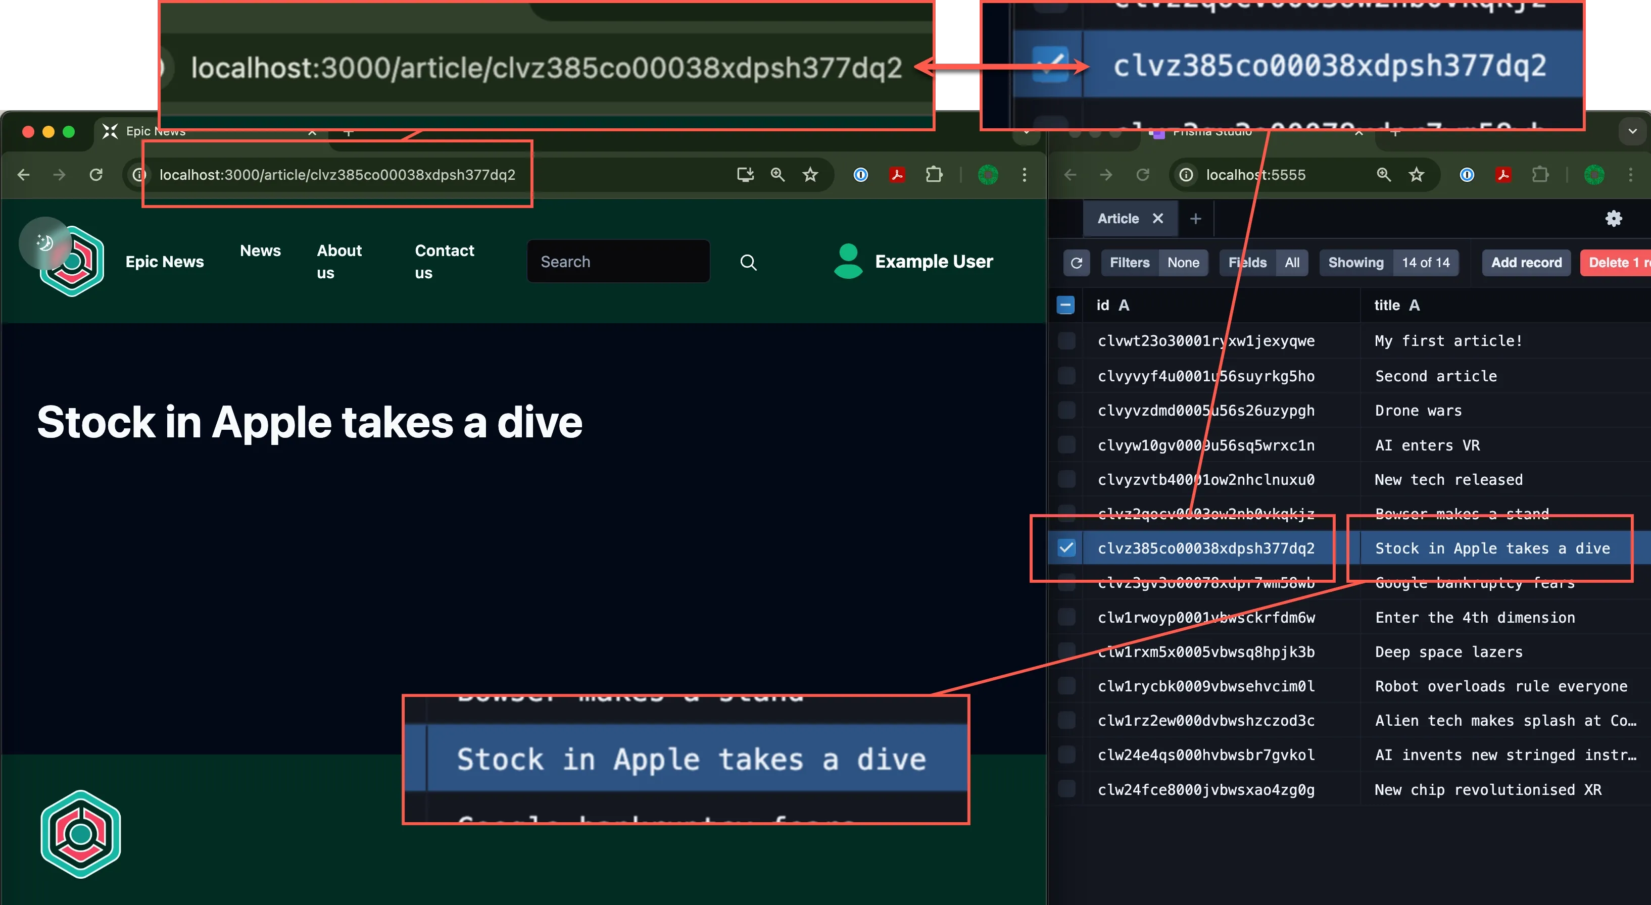Open 1Password extension in Prisma Studio window
The height and width of the screenshot is (905, 1651).
pos(1467,174)
